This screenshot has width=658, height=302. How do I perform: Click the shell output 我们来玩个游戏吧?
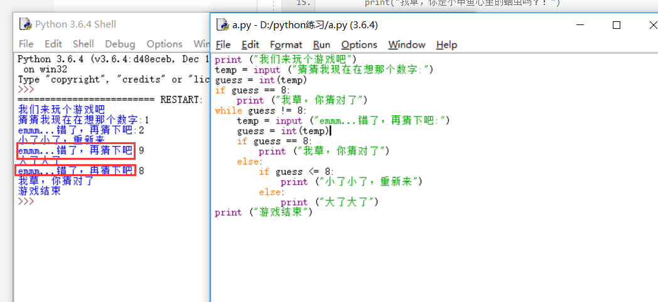pyautogui.click(x=61, y=110)
